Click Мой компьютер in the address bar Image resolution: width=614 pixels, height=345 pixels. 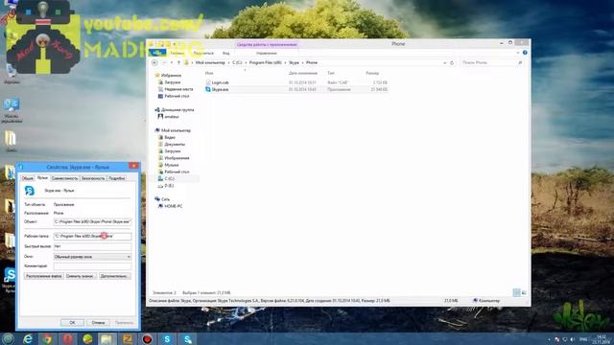(210, 62)
